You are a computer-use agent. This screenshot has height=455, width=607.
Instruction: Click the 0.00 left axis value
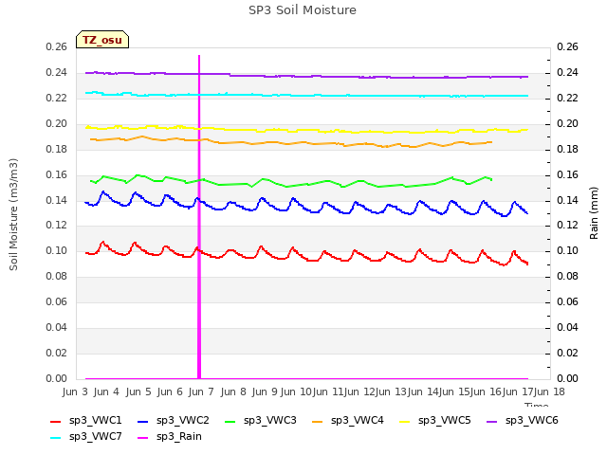[57, 378]
